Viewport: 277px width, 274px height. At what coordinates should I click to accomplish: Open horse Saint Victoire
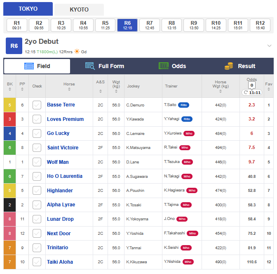63,148
